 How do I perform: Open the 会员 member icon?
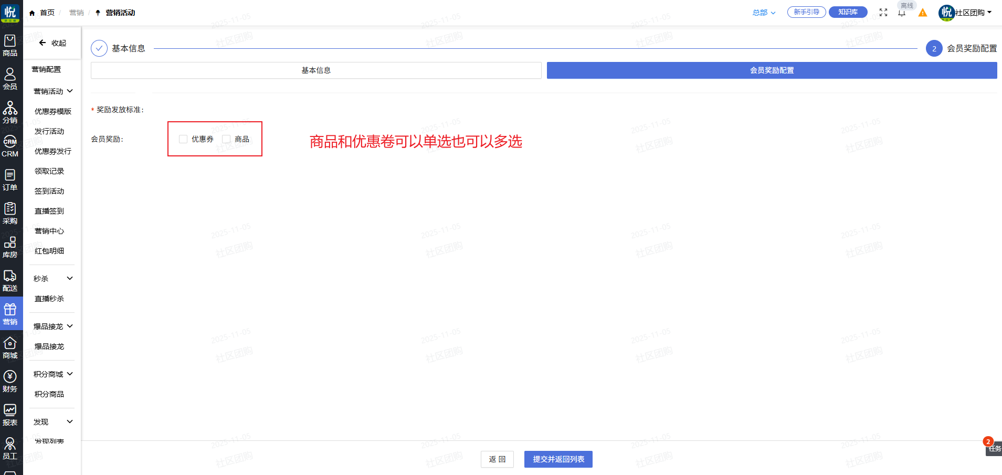click(x=10, y=79)
